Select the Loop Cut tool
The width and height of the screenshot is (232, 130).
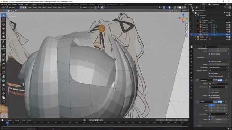[x=3, y=68]
